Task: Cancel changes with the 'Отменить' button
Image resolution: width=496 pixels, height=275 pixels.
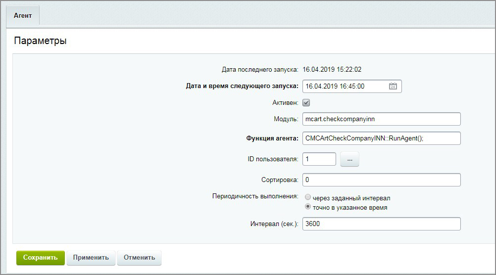Action: pos(139,258)
